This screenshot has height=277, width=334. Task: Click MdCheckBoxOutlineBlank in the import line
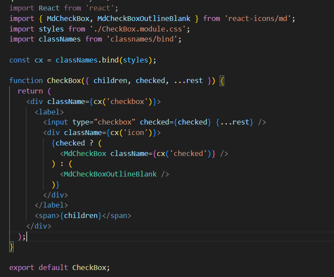(x=144, y=18)
